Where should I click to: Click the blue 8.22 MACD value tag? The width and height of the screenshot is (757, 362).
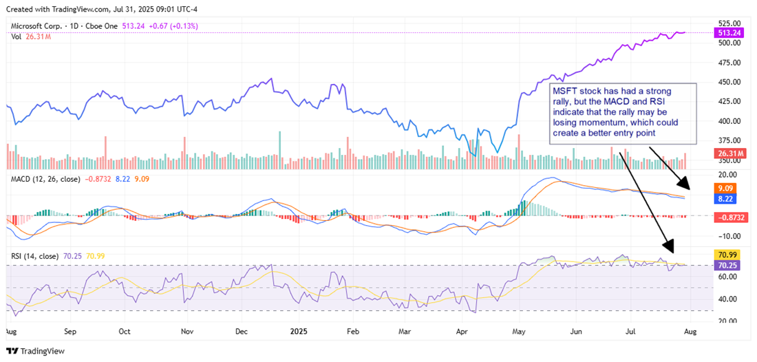(727, 198)
